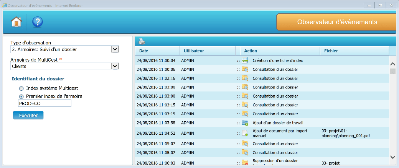Viewport: 399px width, 168px height.
Task: Click the Fichier column header
Action: coord(331,51)
